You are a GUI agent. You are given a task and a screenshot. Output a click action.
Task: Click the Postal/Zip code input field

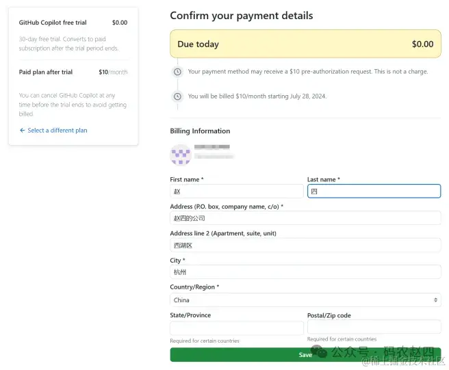(x=374, y=327)
